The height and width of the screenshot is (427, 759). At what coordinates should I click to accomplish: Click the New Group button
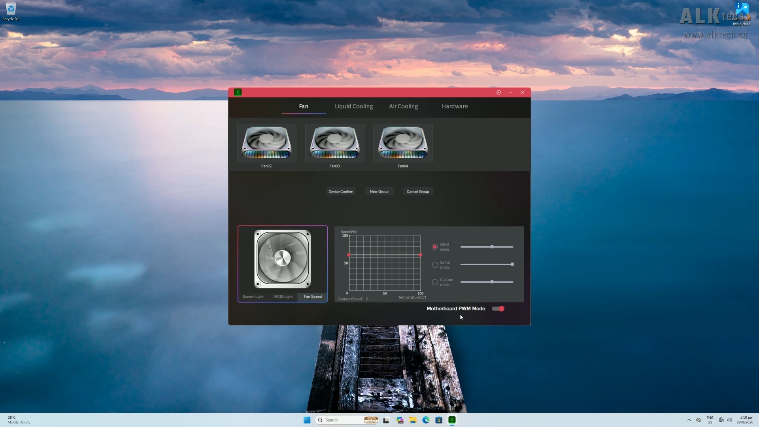point(379,191)
